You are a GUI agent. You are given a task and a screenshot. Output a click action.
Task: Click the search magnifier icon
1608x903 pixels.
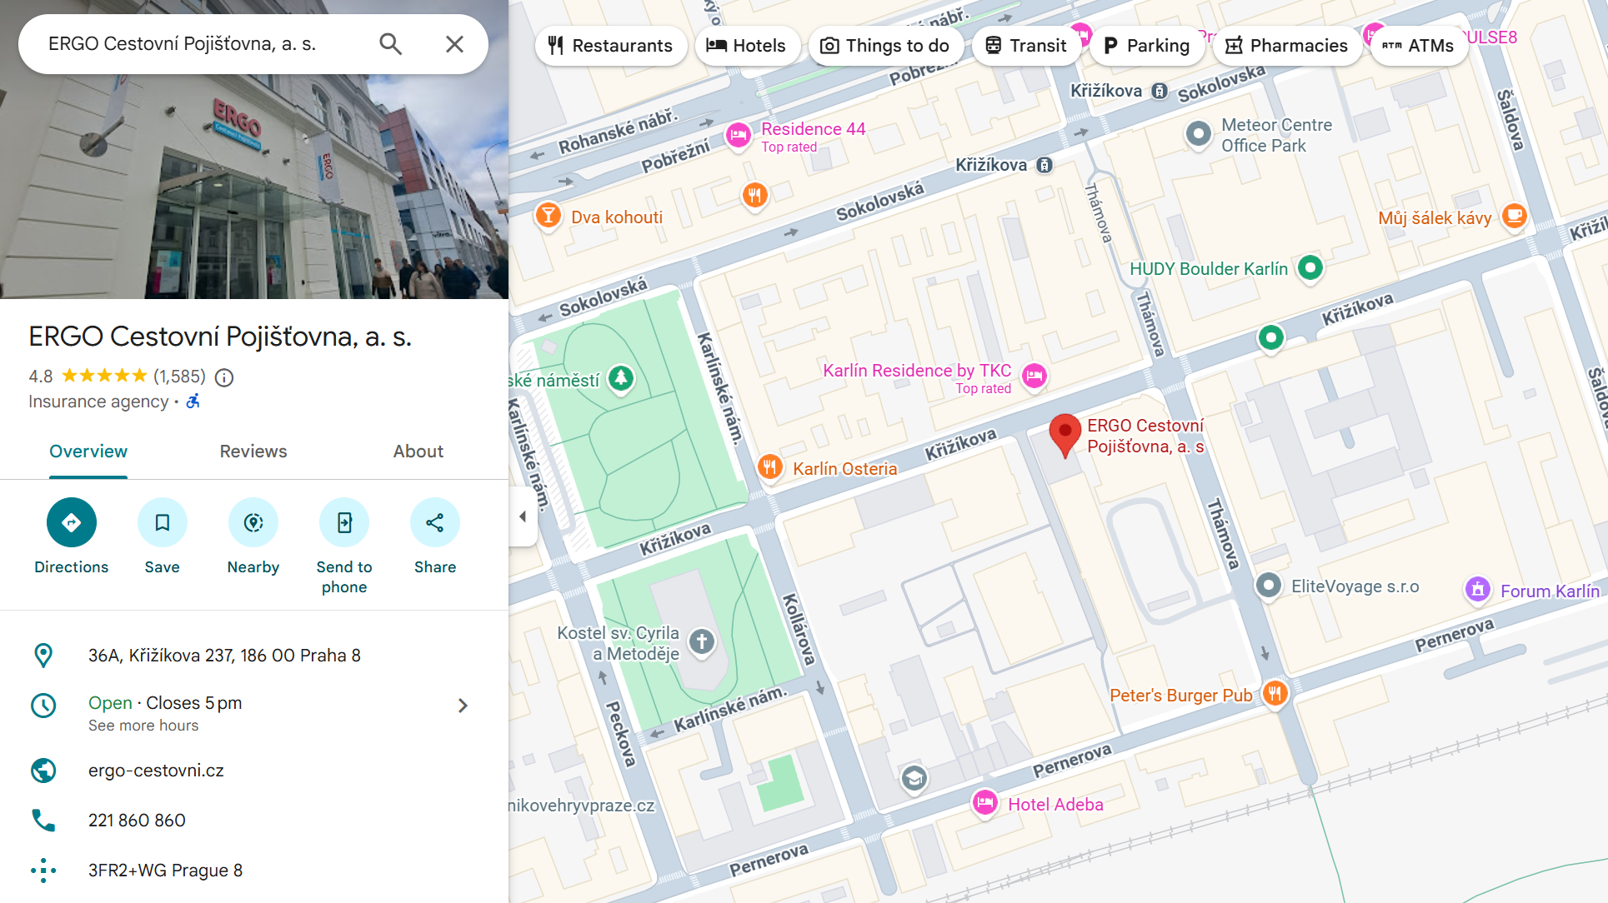click(x=390, y=44)
